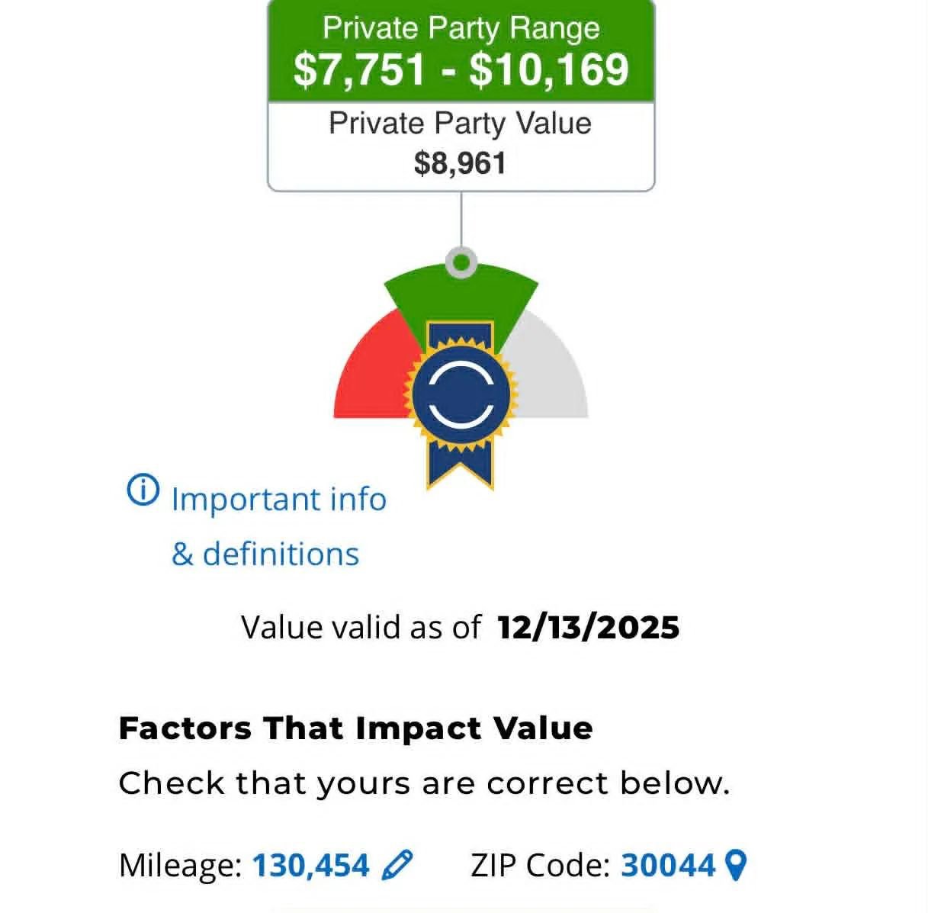This screenshot has height=913, width=928.
Task: Select the 30044 ZIP code value
Action: (668, 866)
